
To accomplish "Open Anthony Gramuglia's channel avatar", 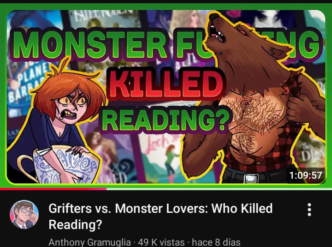I will tap(24, 214).
